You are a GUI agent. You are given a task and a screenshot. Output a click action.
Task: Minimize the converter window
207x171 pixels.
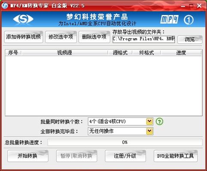(x=183, y=6)
